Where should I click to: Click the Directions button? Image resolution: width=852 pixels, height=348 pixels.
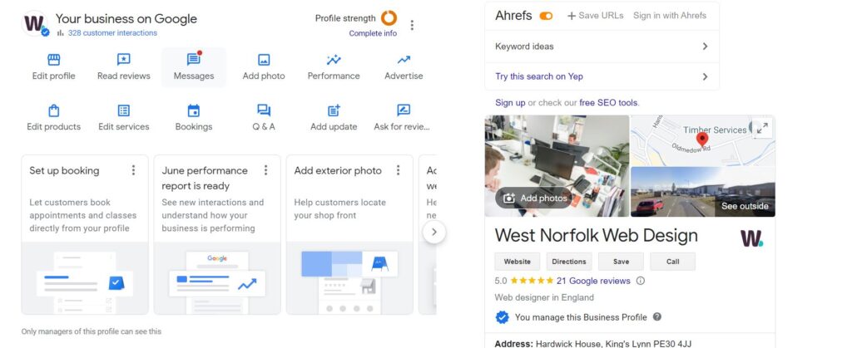click(x=569, y=262)
